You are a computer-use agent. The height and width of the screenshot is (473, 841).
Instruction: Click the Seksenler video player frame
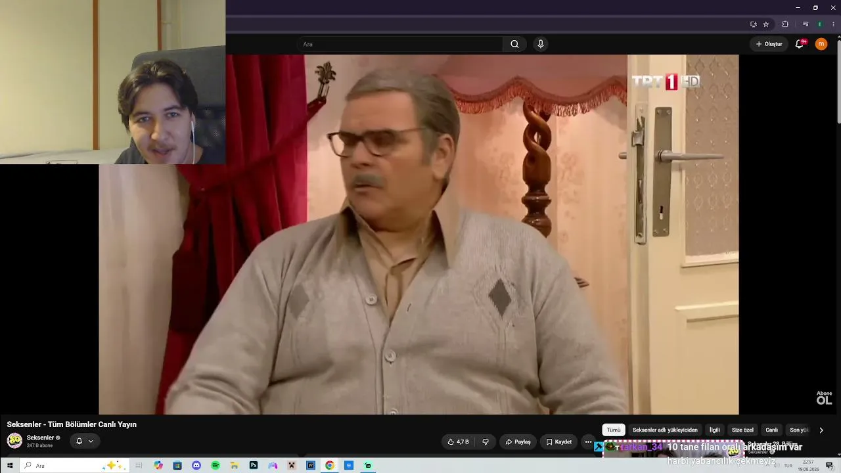[x=419, y=235]
